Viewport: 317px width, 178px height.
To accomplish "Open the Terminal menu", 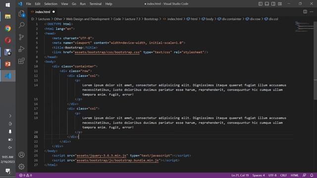I will (96, 4).
